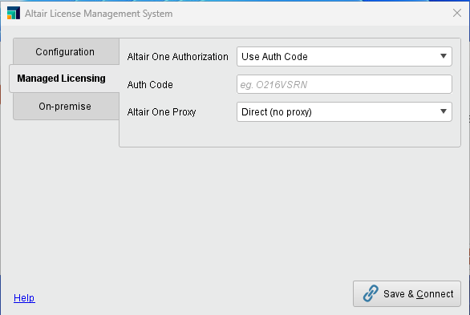Click the Altair One Authorization label
This screenshot has height=315, width=470.
178,57
